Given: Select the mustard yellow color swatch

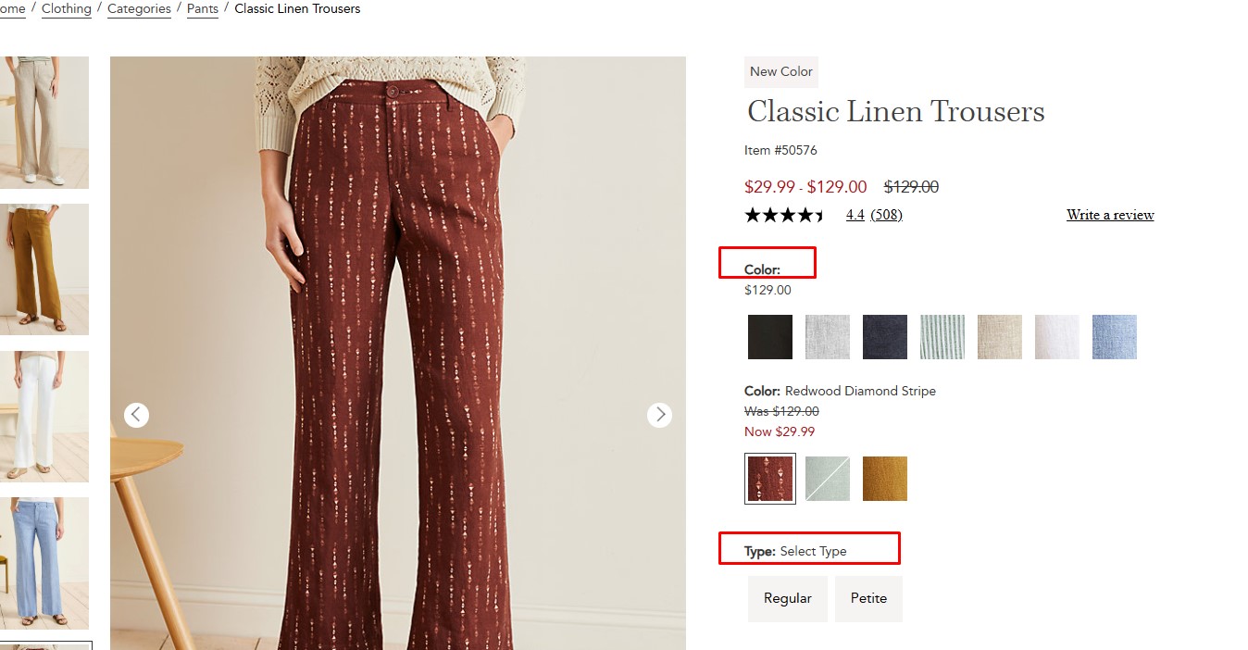Looking at the screenshot, I should (x=885, y=479).
